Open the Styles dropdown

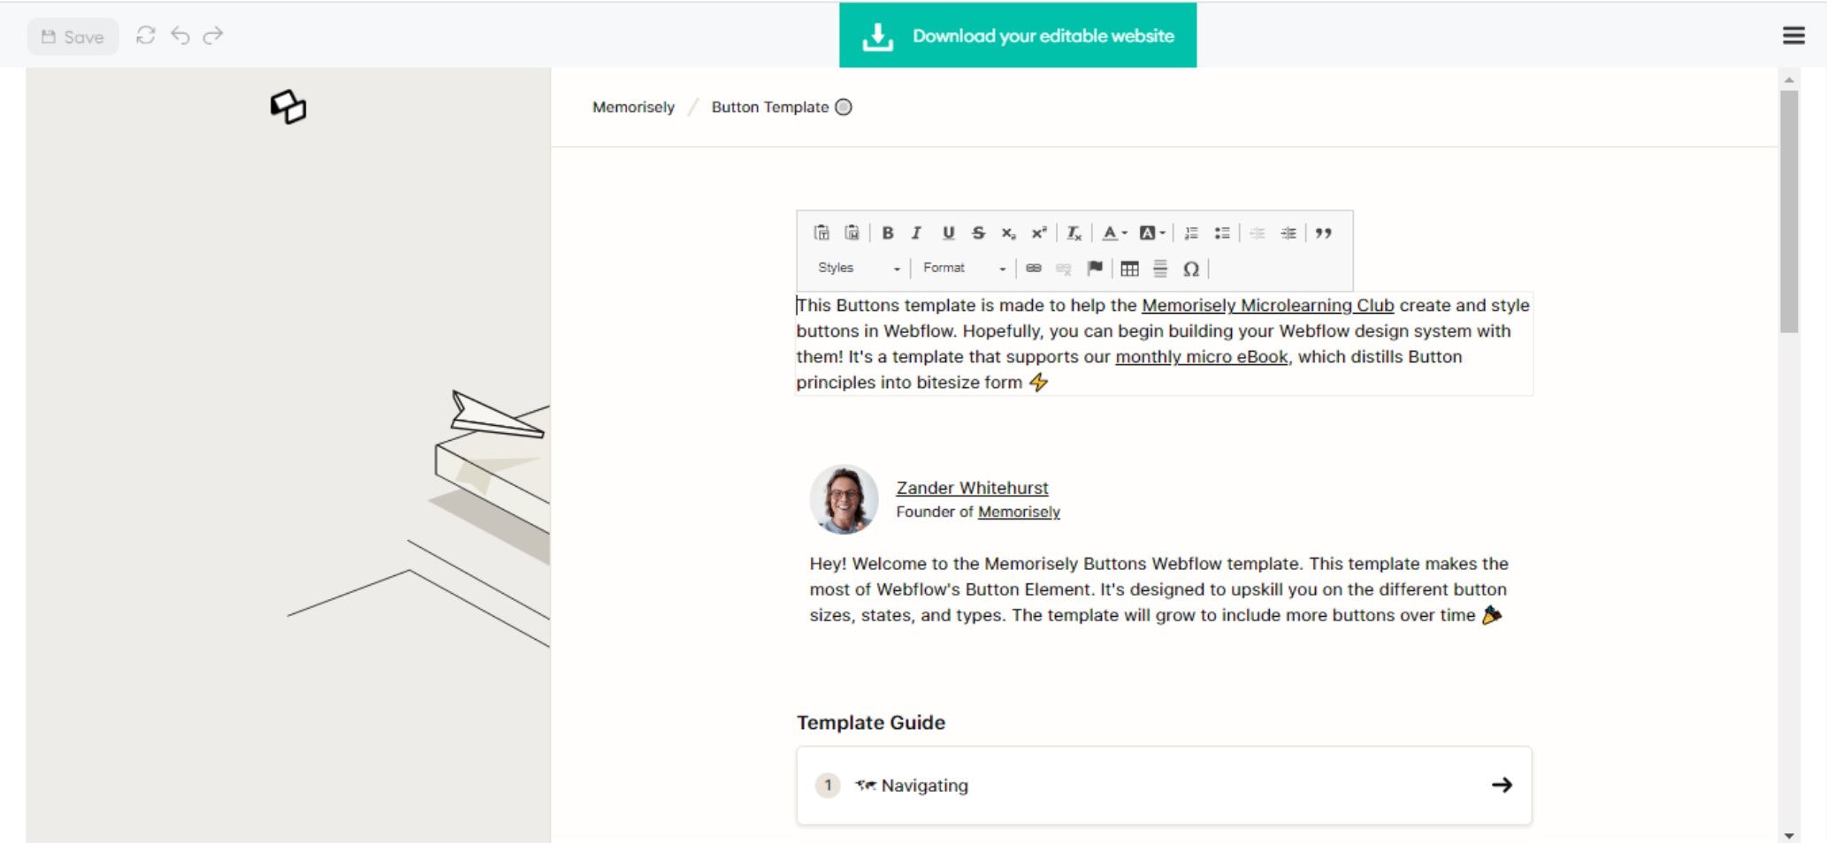click(858, 268)
